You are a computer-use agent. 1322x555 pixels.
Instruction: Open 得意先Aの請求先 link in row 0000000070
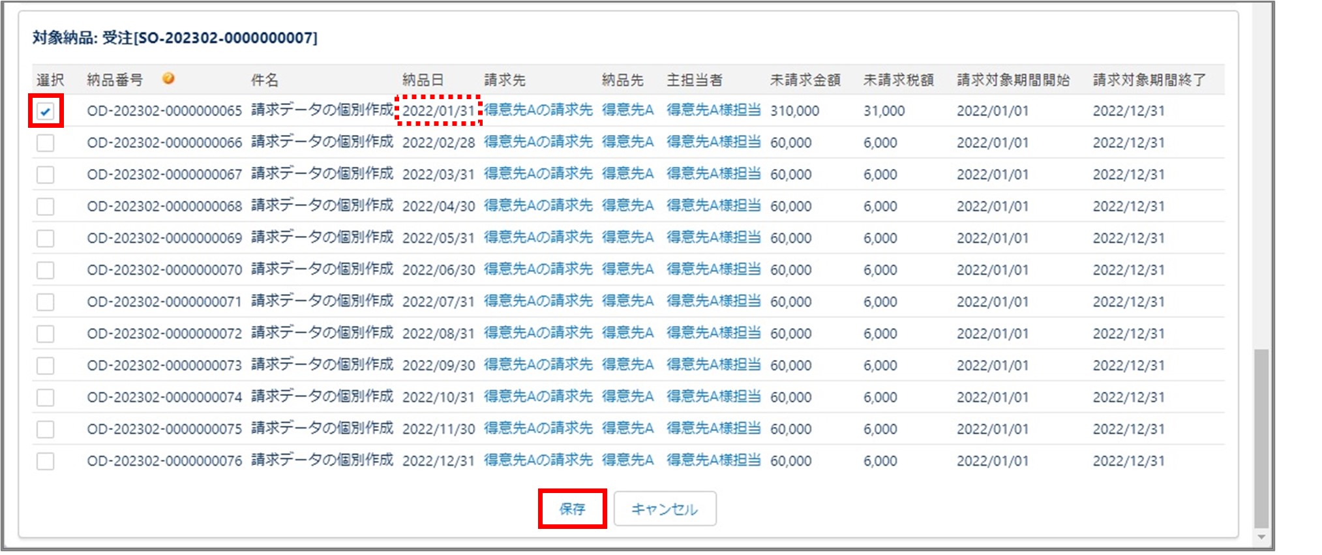(538, 269)
